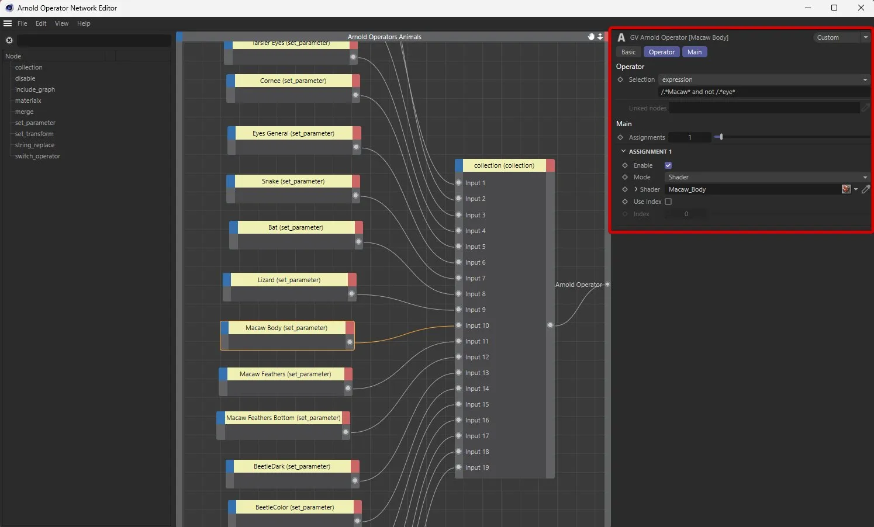Click the Input 10 port on collection

coord(459,325)
